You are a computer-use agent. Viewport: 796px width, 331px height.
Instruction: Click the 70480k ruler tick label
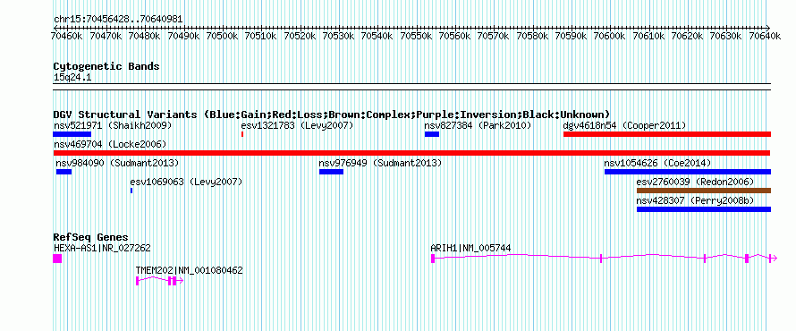145,36
